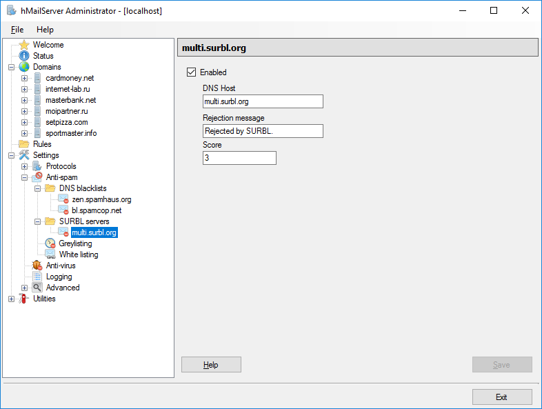
Task: Open the File menu
Action: [17, 30]
